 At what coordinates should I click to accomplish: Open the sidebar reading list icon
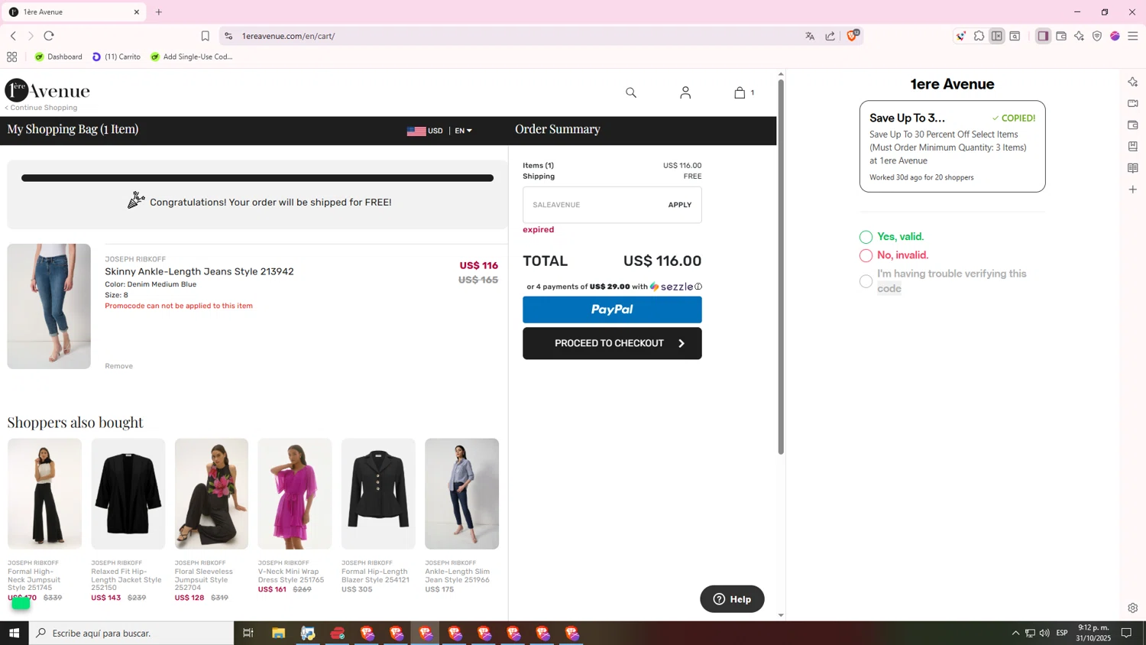pos(1133,168)
